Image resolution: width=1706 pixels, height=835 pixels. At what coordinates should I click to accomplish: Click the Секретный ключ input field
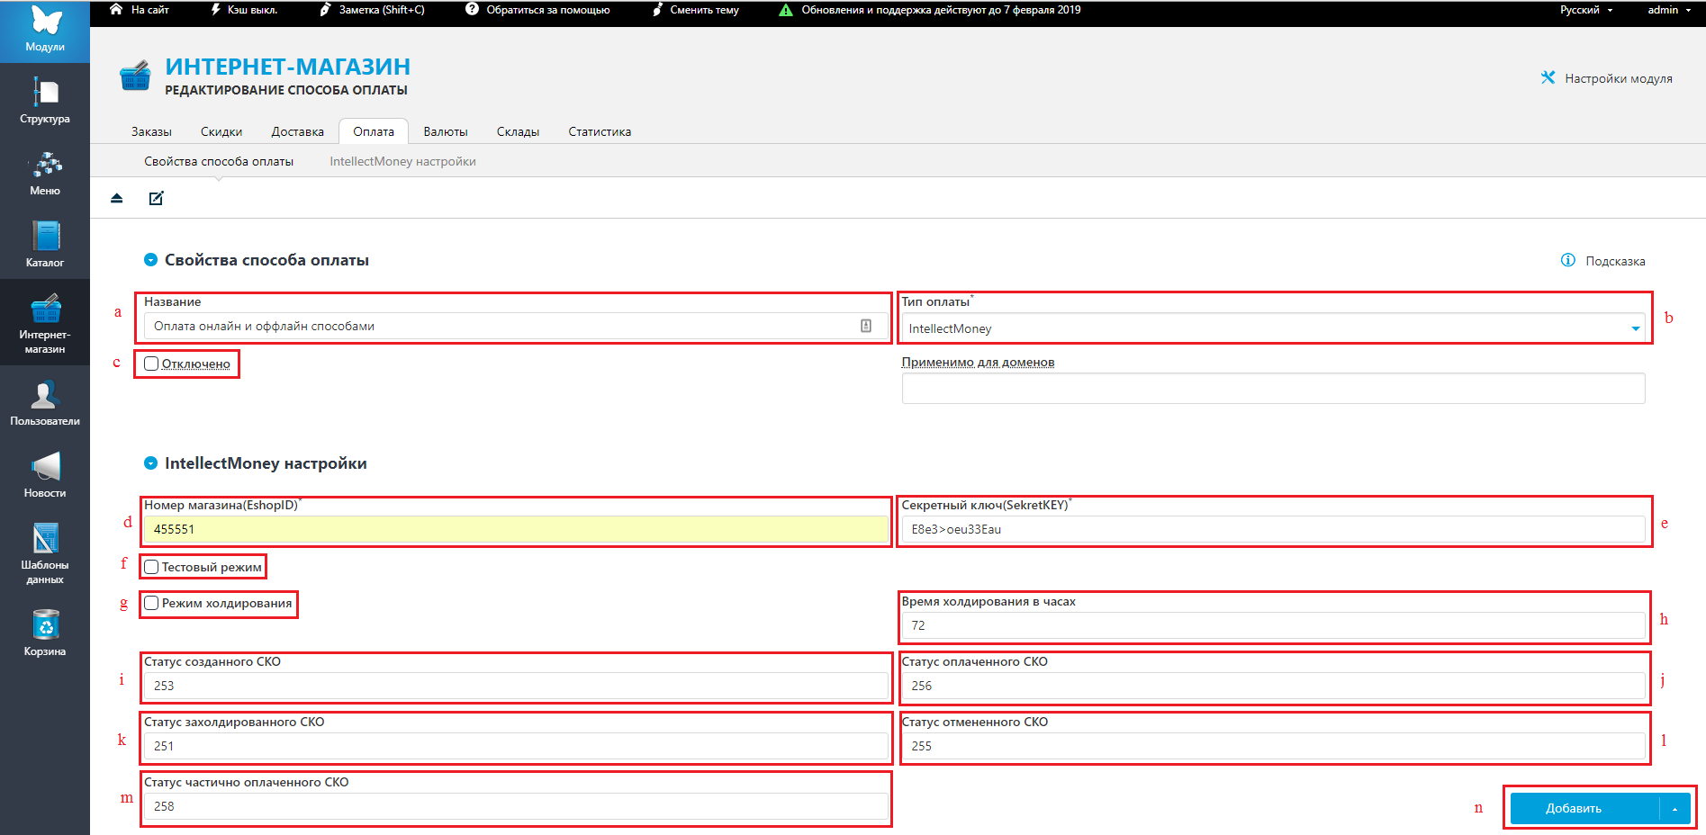(1273, 529)
